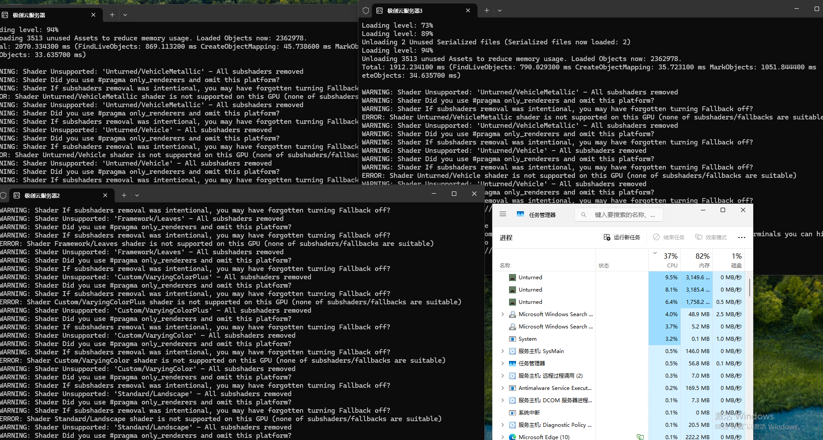This screenshot has width=823, height=440.
Task: Close the 极创云服务器3 terminal tab
Action: tap(468, 11)
